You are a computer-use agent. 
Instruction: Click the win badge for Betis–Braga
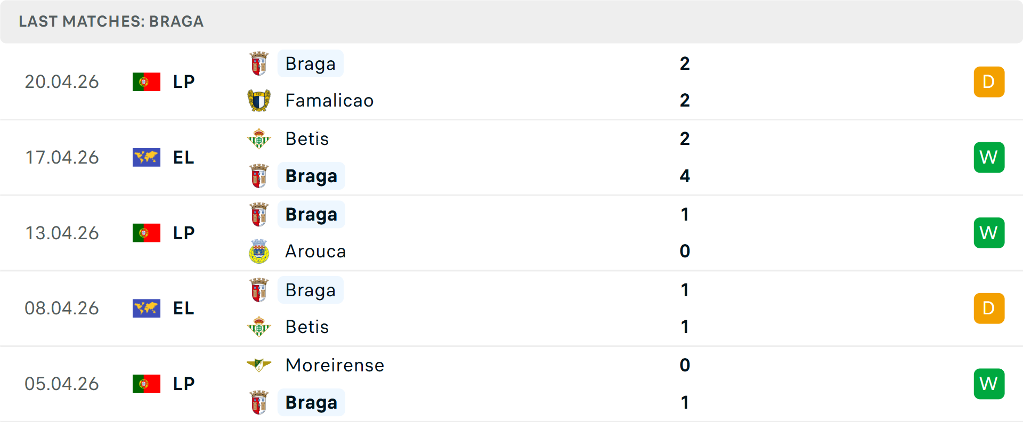pyautogui.click(x=989, y=158)
